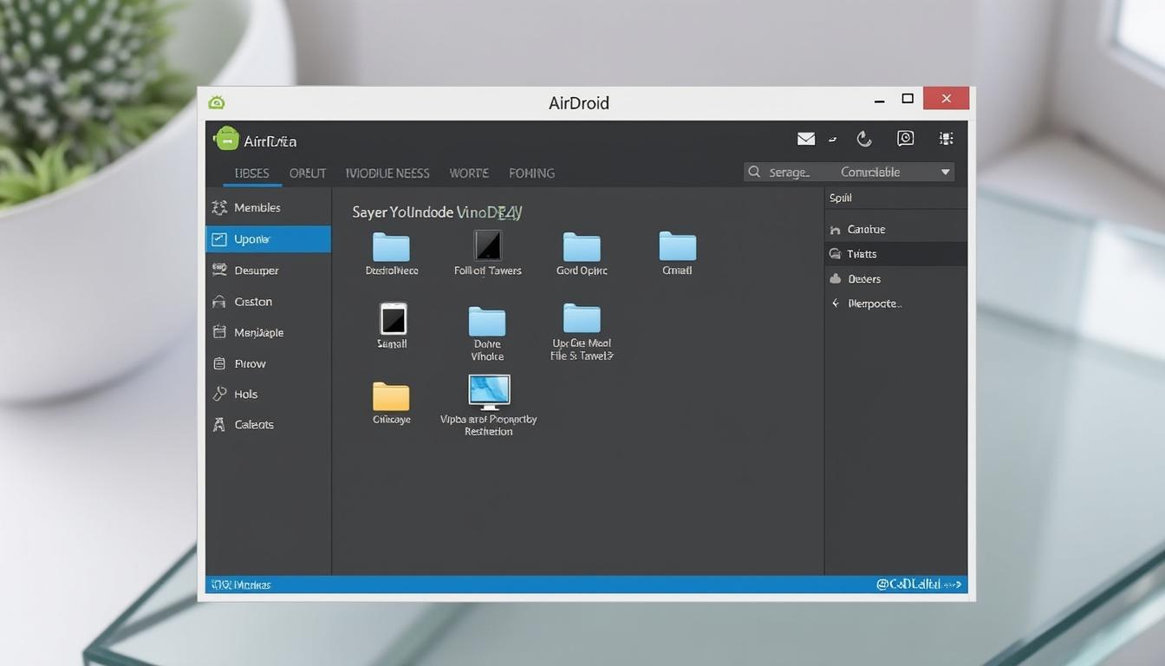Viewport: 1165px width, 666px height.
Task: Select the Membles sidebar icon
Action: [219, 207]
